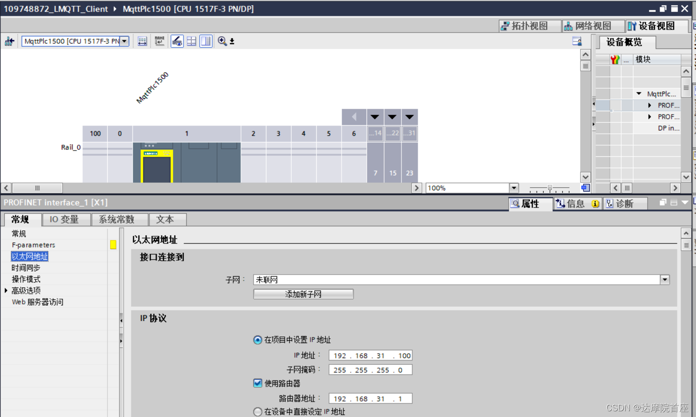Viewport: 696px width, 417px height.
Task: Click the diagnostics tab icon
Action: pos(610,204)
